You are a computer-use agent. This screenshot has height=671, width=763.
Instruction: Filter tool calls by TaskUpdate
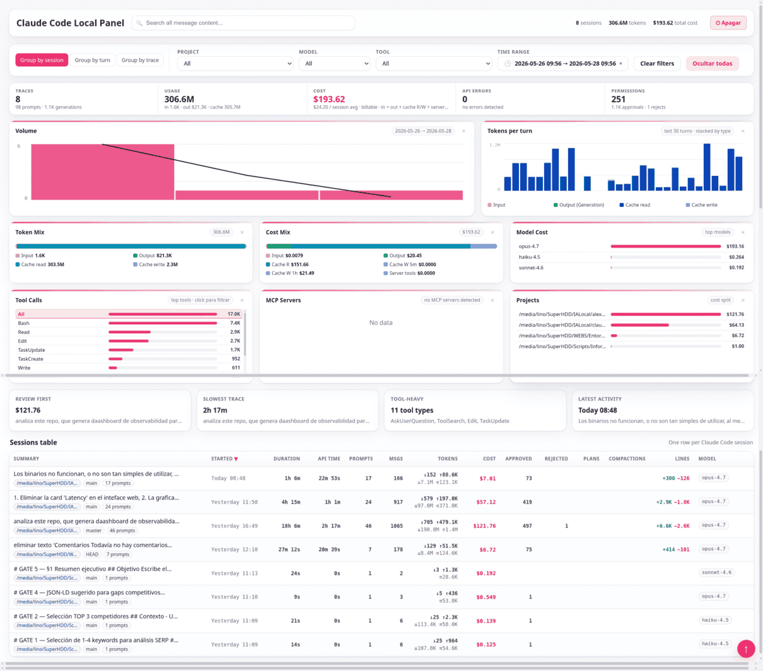[129, 350]
